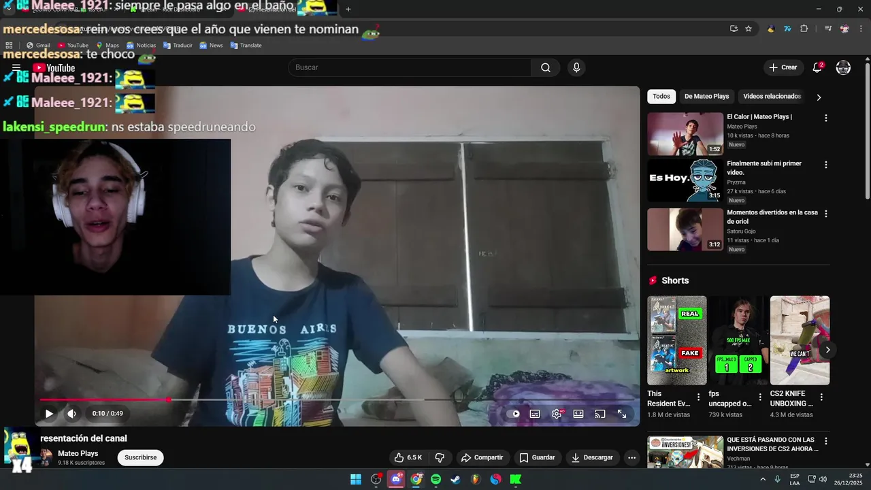The height and width of the screenshot is (490, 871).
Task: Open Momentos divertidos video title
Action: click(x=772, y=216)
